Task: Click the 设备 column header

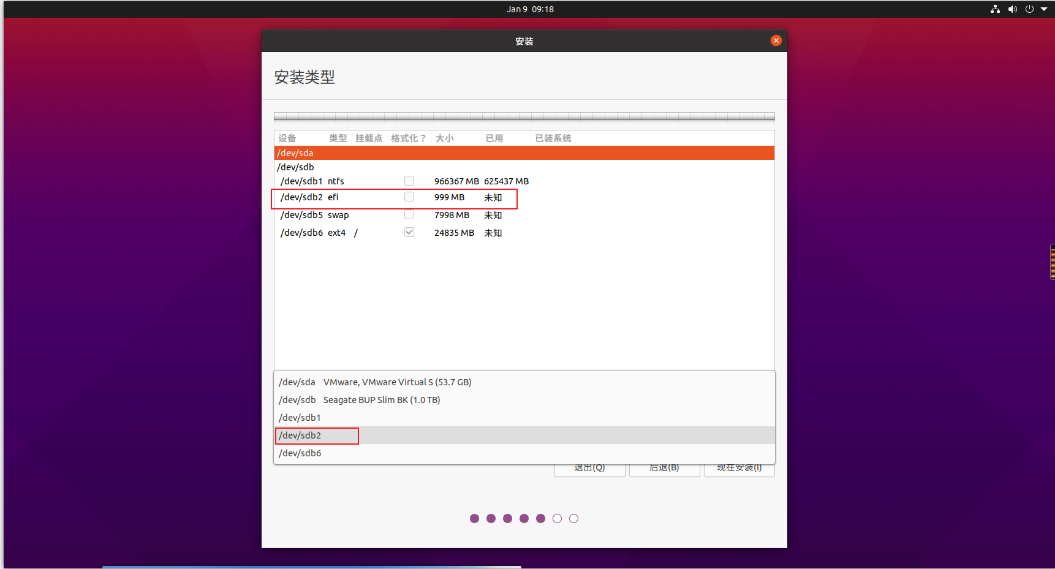Action: 287,138
